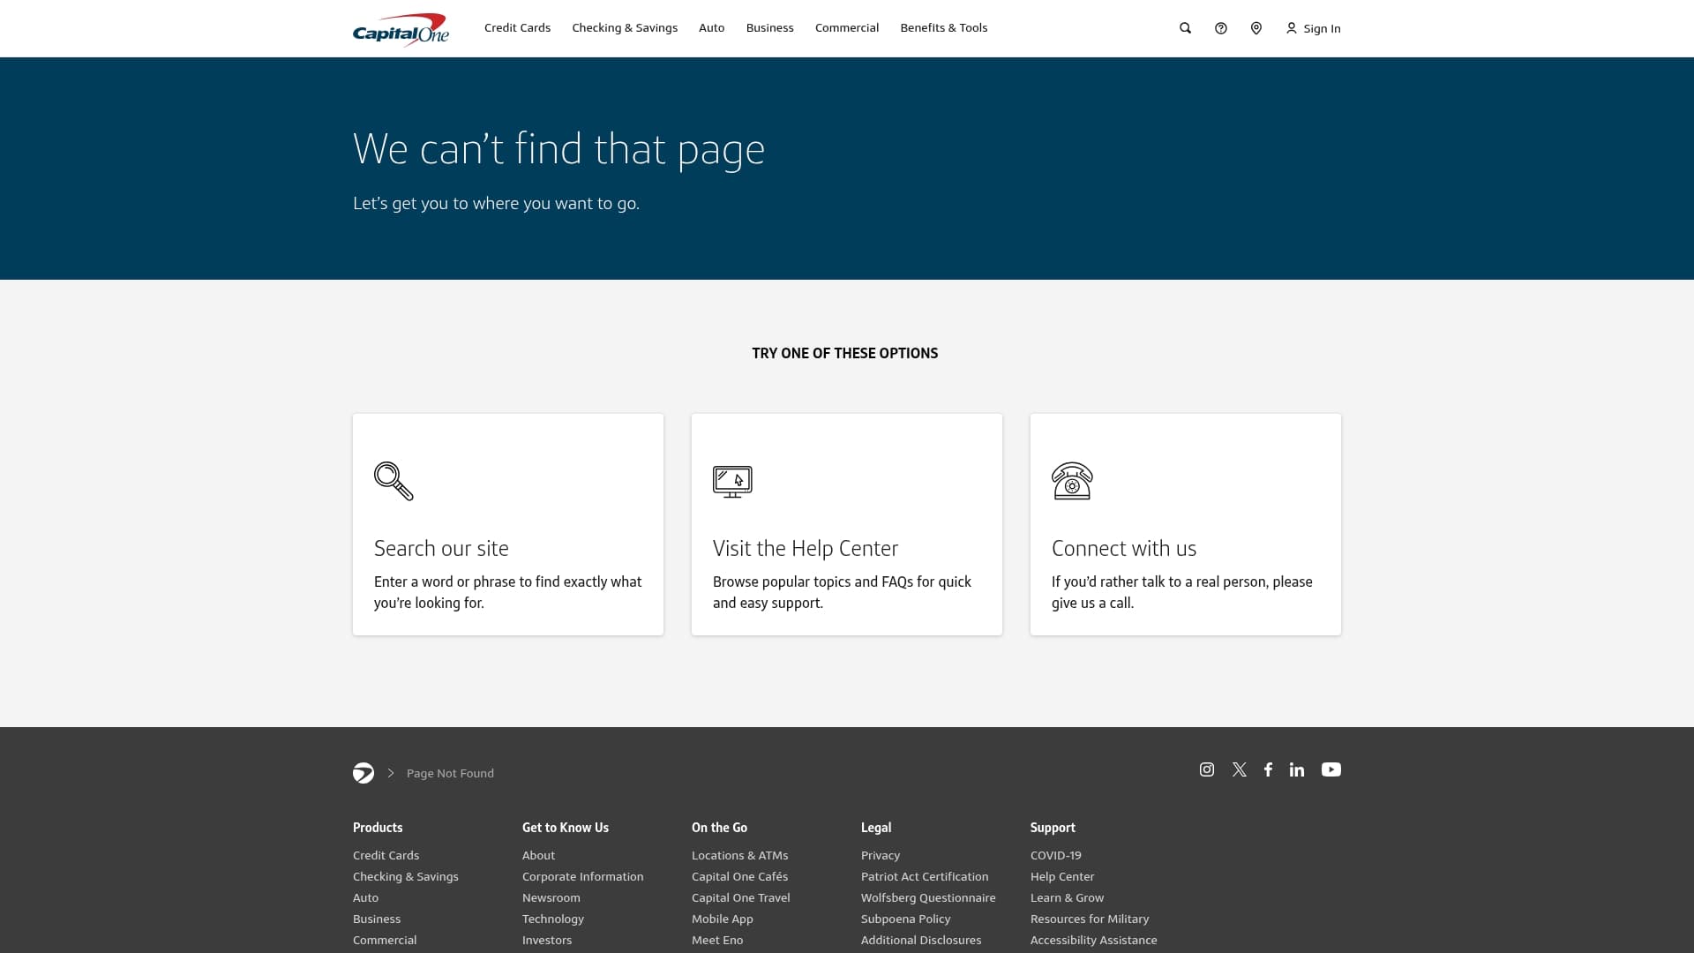The image size is (1694, 953).
Task: Open the Auto nav menu
Action: coord(711,28)
